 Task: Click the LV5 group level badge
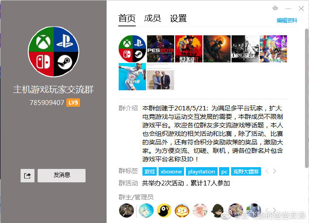pos(73,103)
